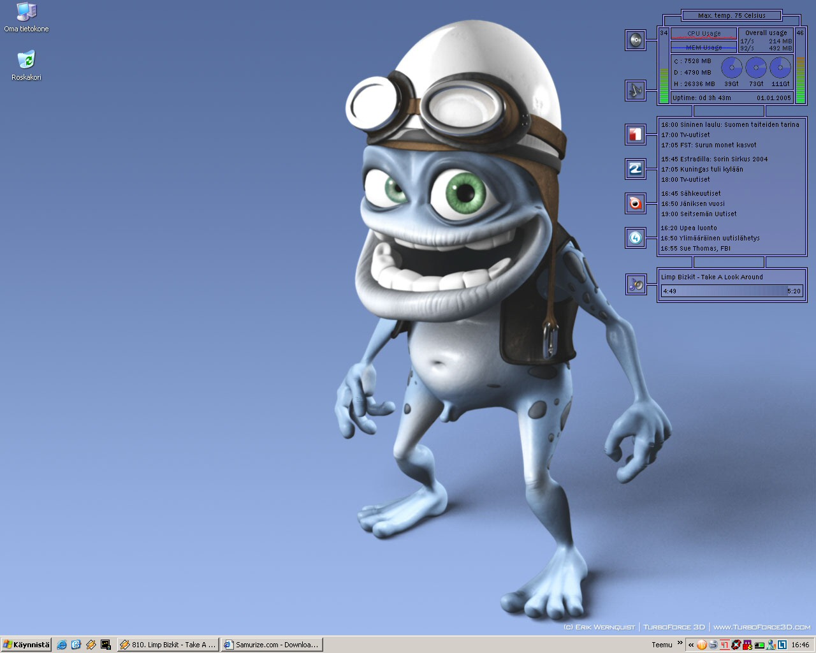Click '15:45 Estradilla: Sorin Sirkus 2004' listing
The image size is (816, 653).
coord(714,159)
